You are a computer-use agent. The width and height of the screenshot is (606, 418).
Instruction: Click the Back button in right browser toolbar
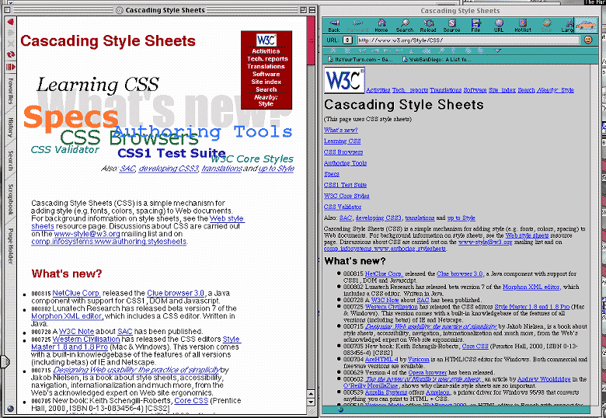click(x=334, y=26)
